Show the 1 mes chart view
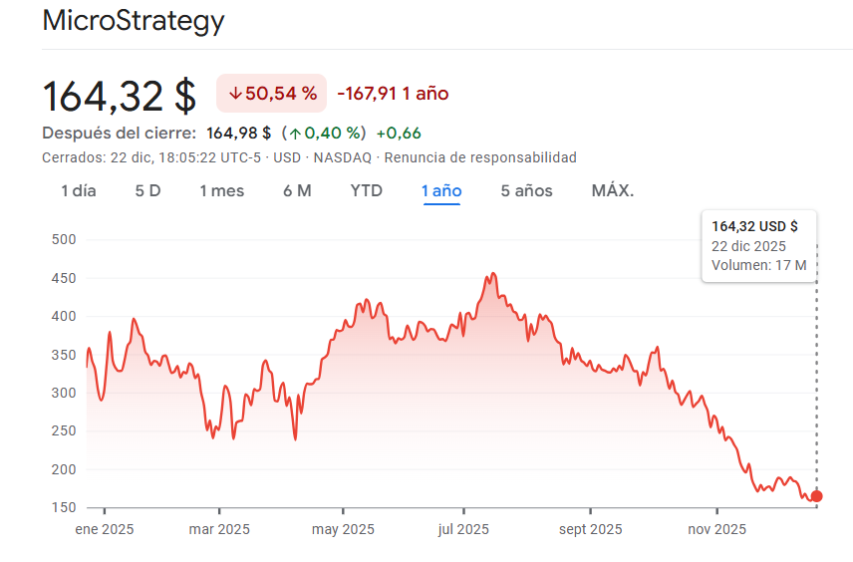 click(x=221, y=190)
